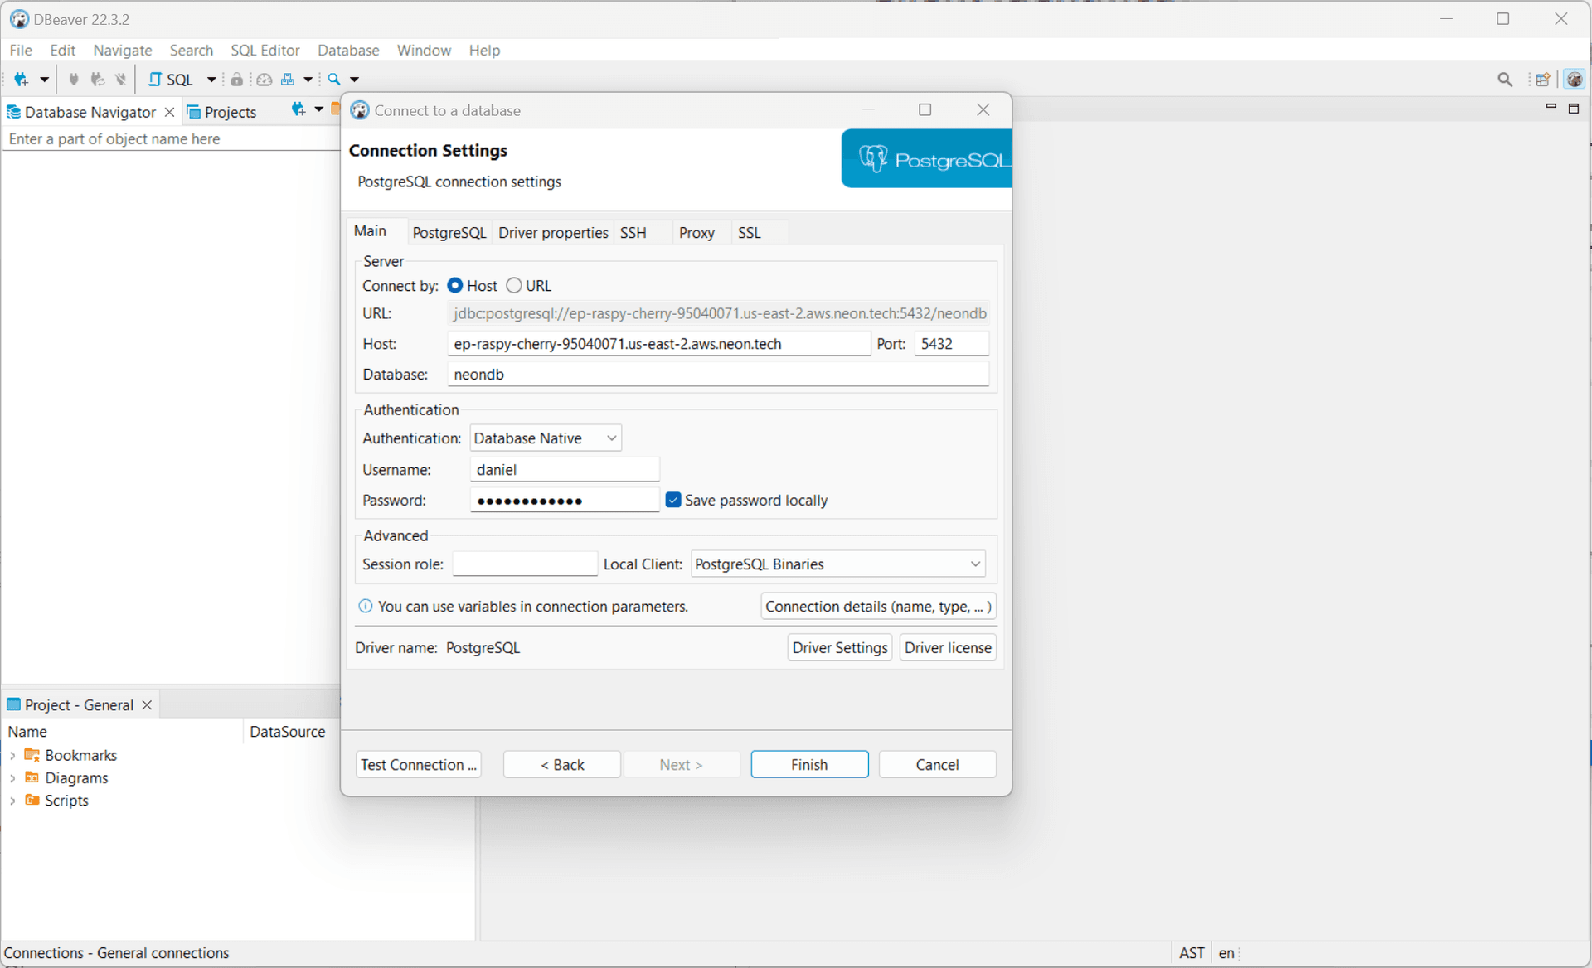Click the Test Connection button
This screenshot has height=968, width=1592.
[420, 763]
